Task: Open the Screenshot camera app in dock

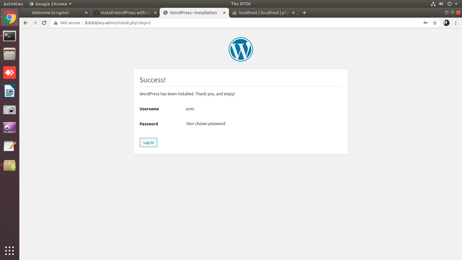Action: [x=10, y=109]
